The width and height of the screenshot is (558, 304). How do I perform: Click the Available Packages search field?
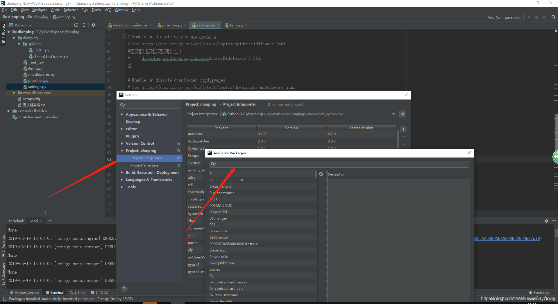tap(339, 164)
